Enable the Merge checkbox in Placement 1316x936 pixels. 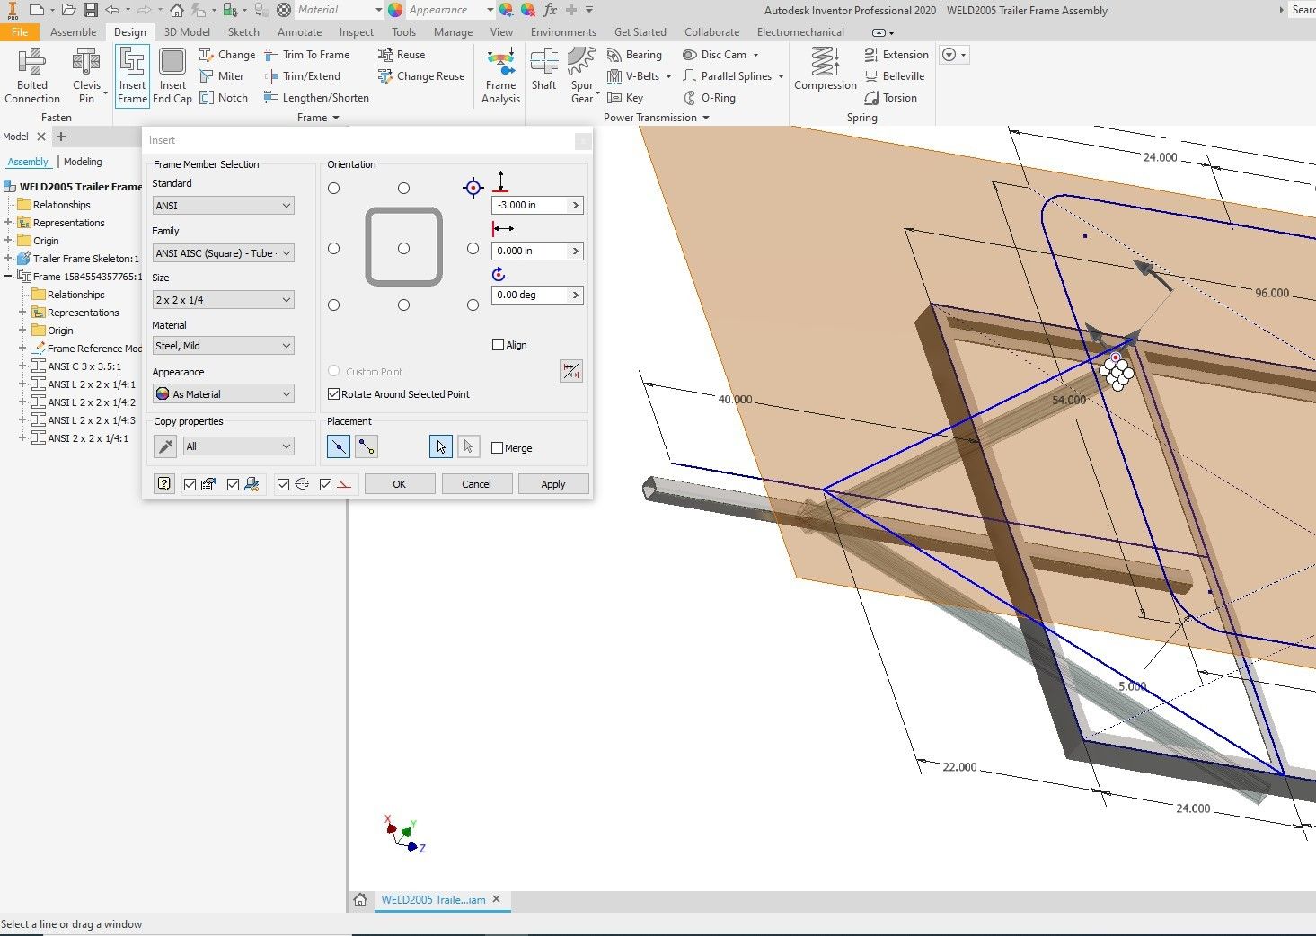[497, 446]
